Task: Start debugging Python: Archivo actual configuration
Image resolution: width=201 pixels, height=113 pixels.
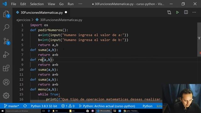Action: tap(107, 106)
